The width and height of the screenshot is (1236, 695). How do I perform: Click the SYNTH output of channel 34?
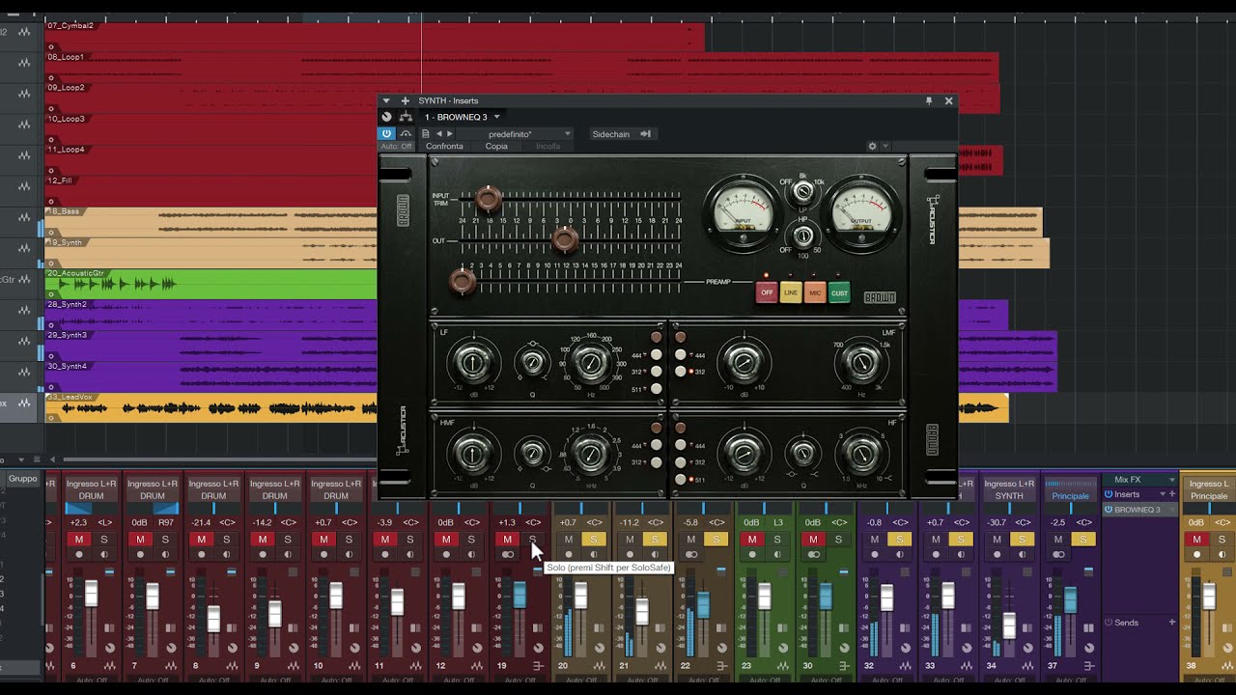(1009, 496)
